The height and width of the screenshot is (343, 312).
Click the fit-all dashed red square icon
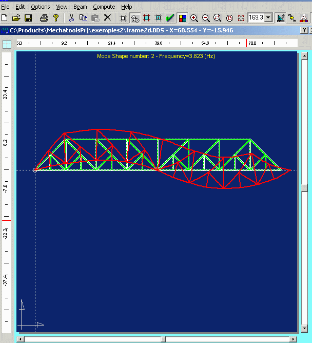[241, 18]
